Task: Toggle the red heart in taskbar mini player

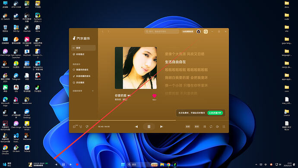Action: (77, 165)
